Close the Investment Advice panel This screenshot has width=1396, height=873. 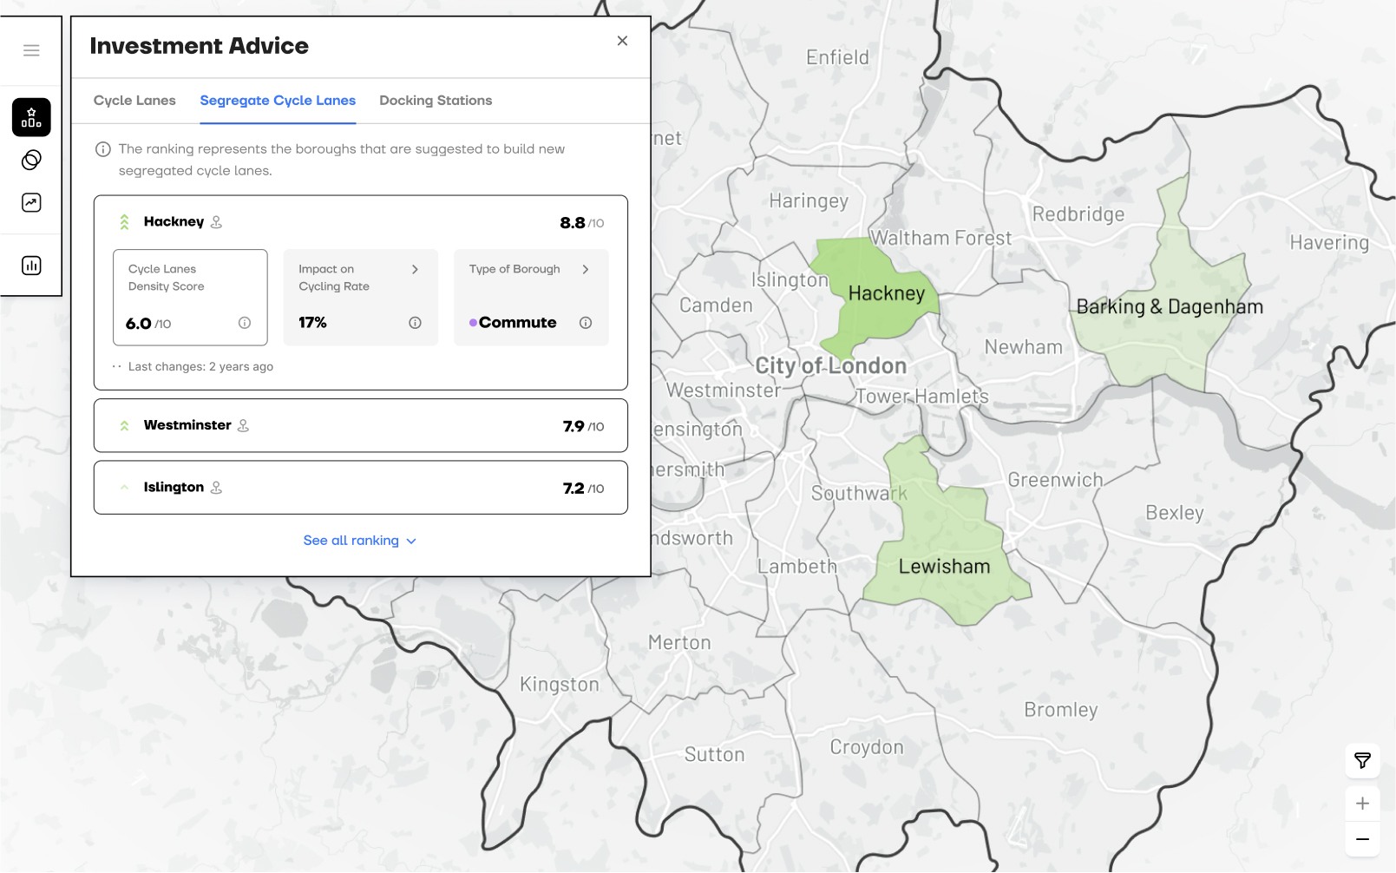[x=622, y=41]
